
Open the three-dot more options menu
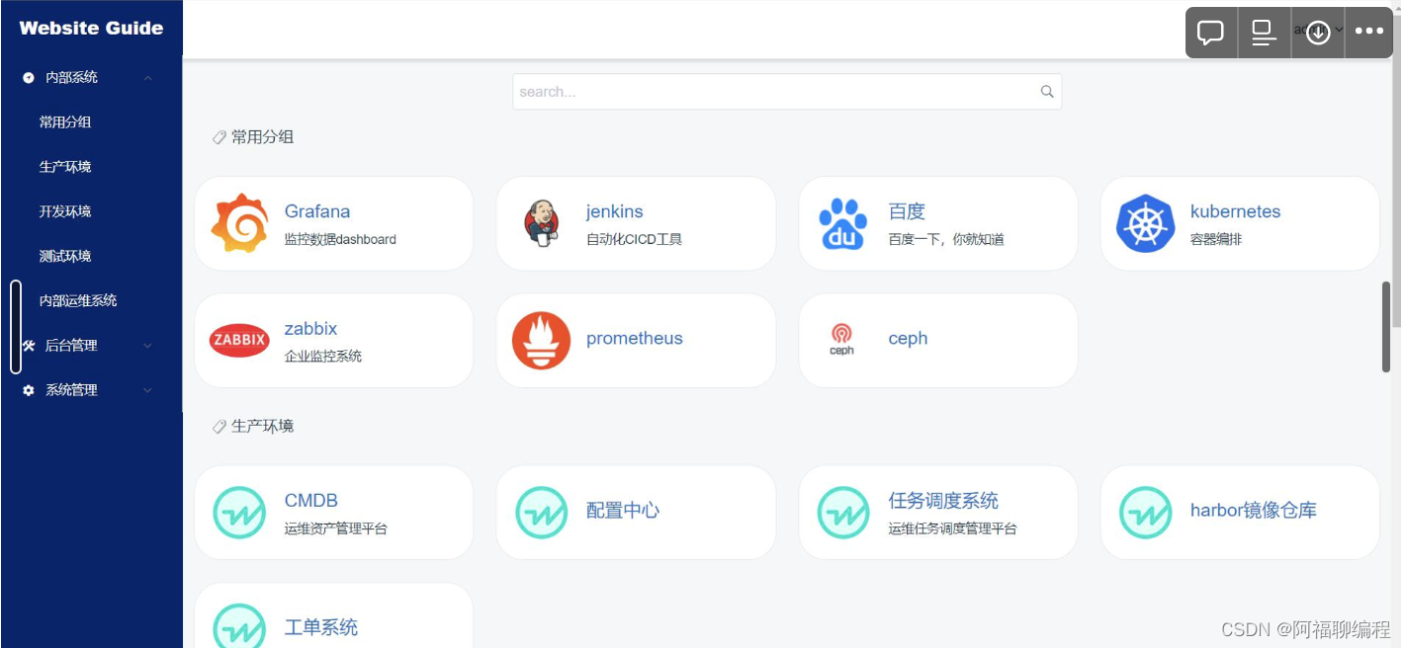coord(1369,32)
